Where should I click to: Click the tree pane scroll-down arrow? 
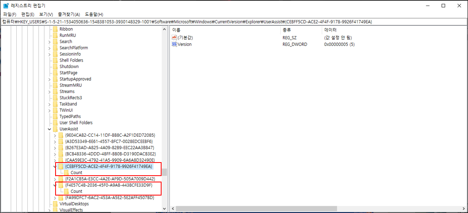pos(164,209)
